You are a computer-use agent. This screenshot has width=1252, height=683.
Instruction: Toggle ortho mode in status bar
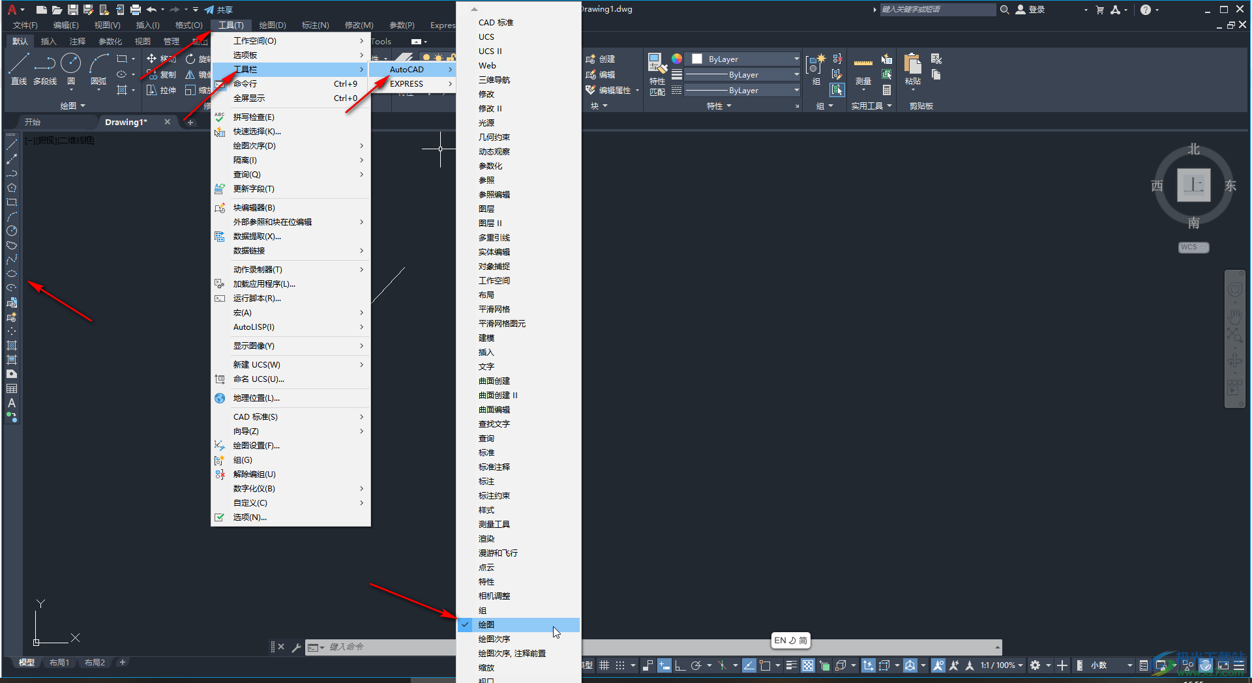point(679,665)
